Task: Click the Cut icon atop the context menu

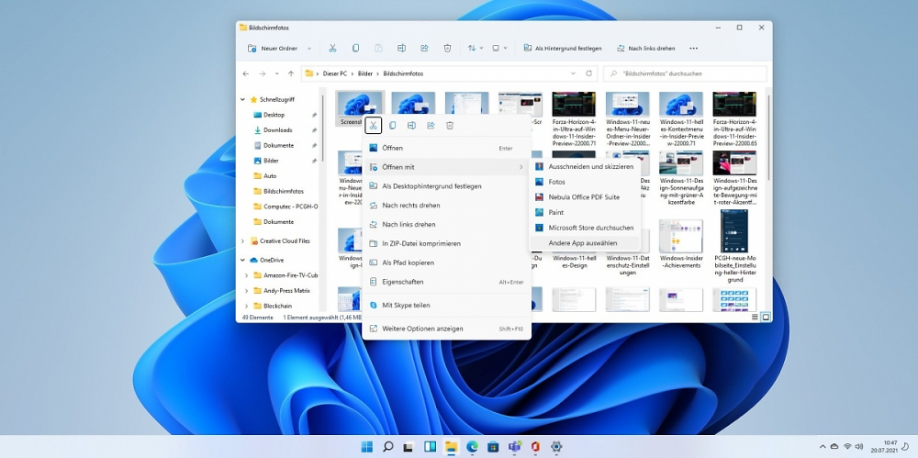Action: 373,126
